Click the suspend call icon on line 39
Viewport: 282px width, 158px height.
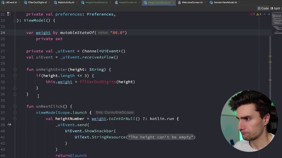[x=9, y=125]
